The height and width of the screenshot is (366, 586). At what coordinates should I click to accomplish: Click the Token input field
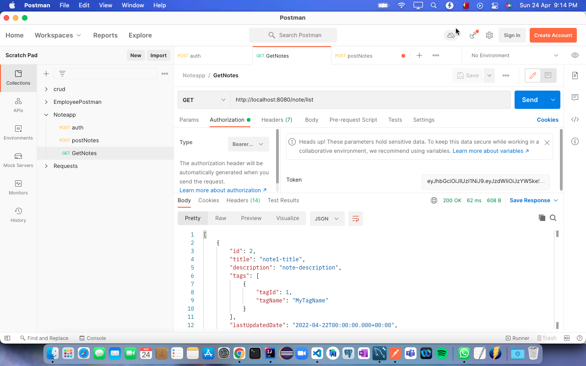click(485, 181)
